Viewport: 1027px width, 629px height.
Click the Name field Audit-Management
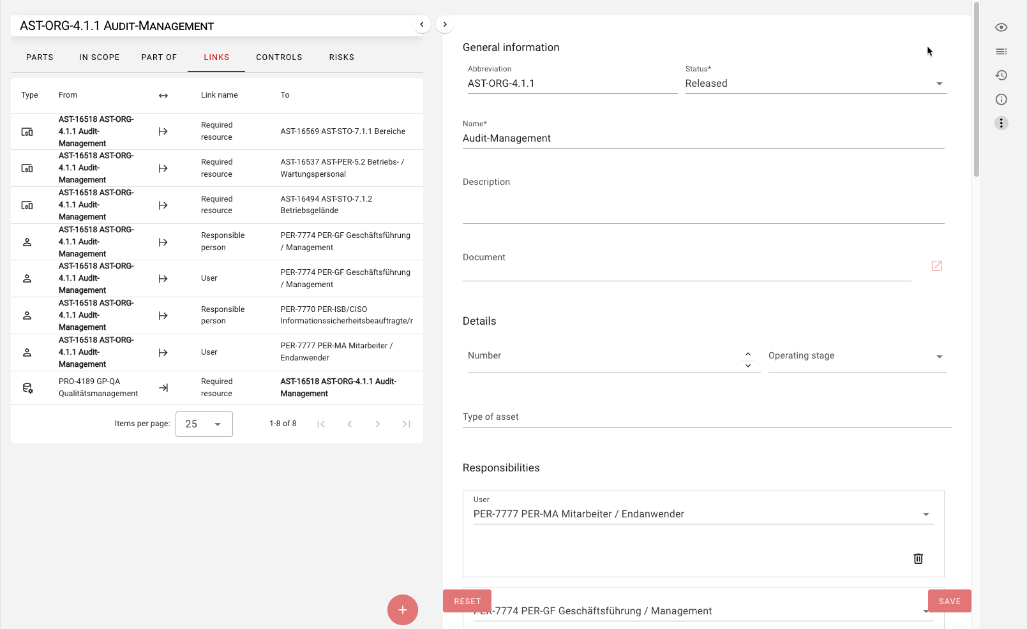click(703, 138)
